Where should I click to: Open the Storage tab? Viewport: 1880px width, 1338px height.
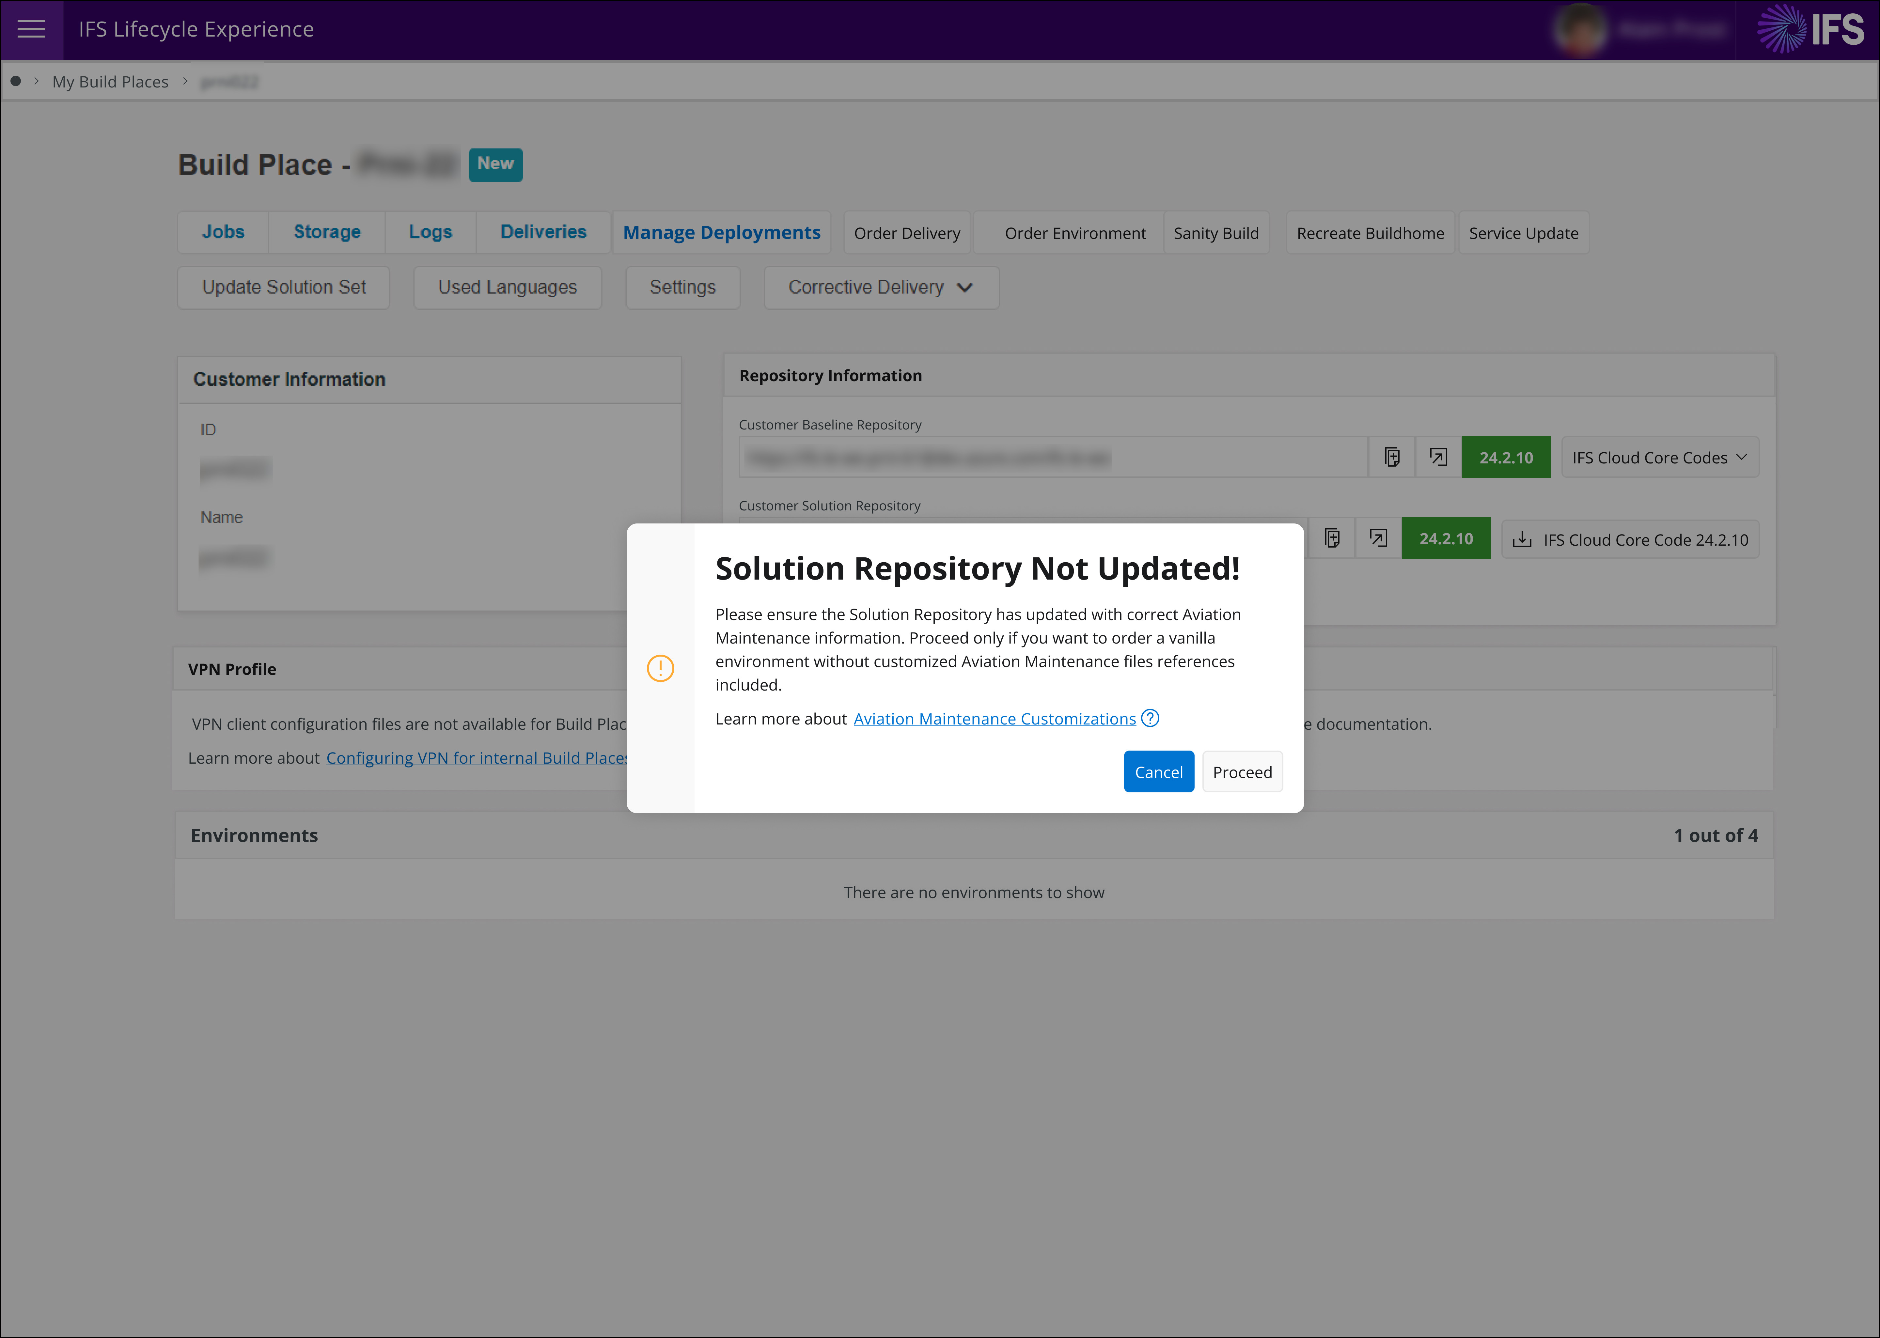point(327,232)
